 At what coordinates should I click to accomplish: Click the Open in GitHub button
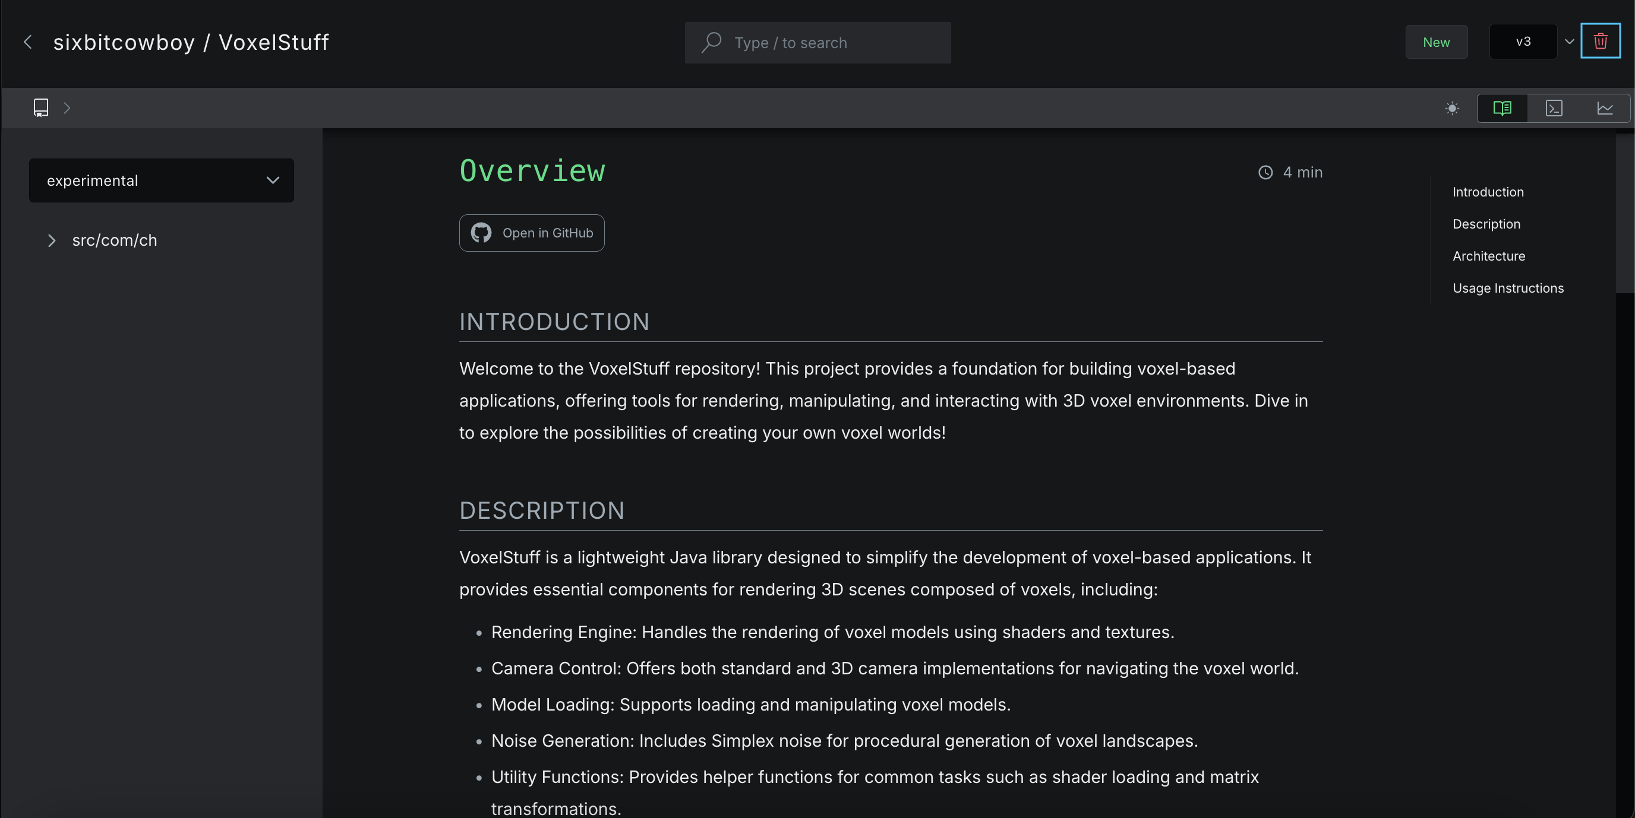[x=531, y=233]
